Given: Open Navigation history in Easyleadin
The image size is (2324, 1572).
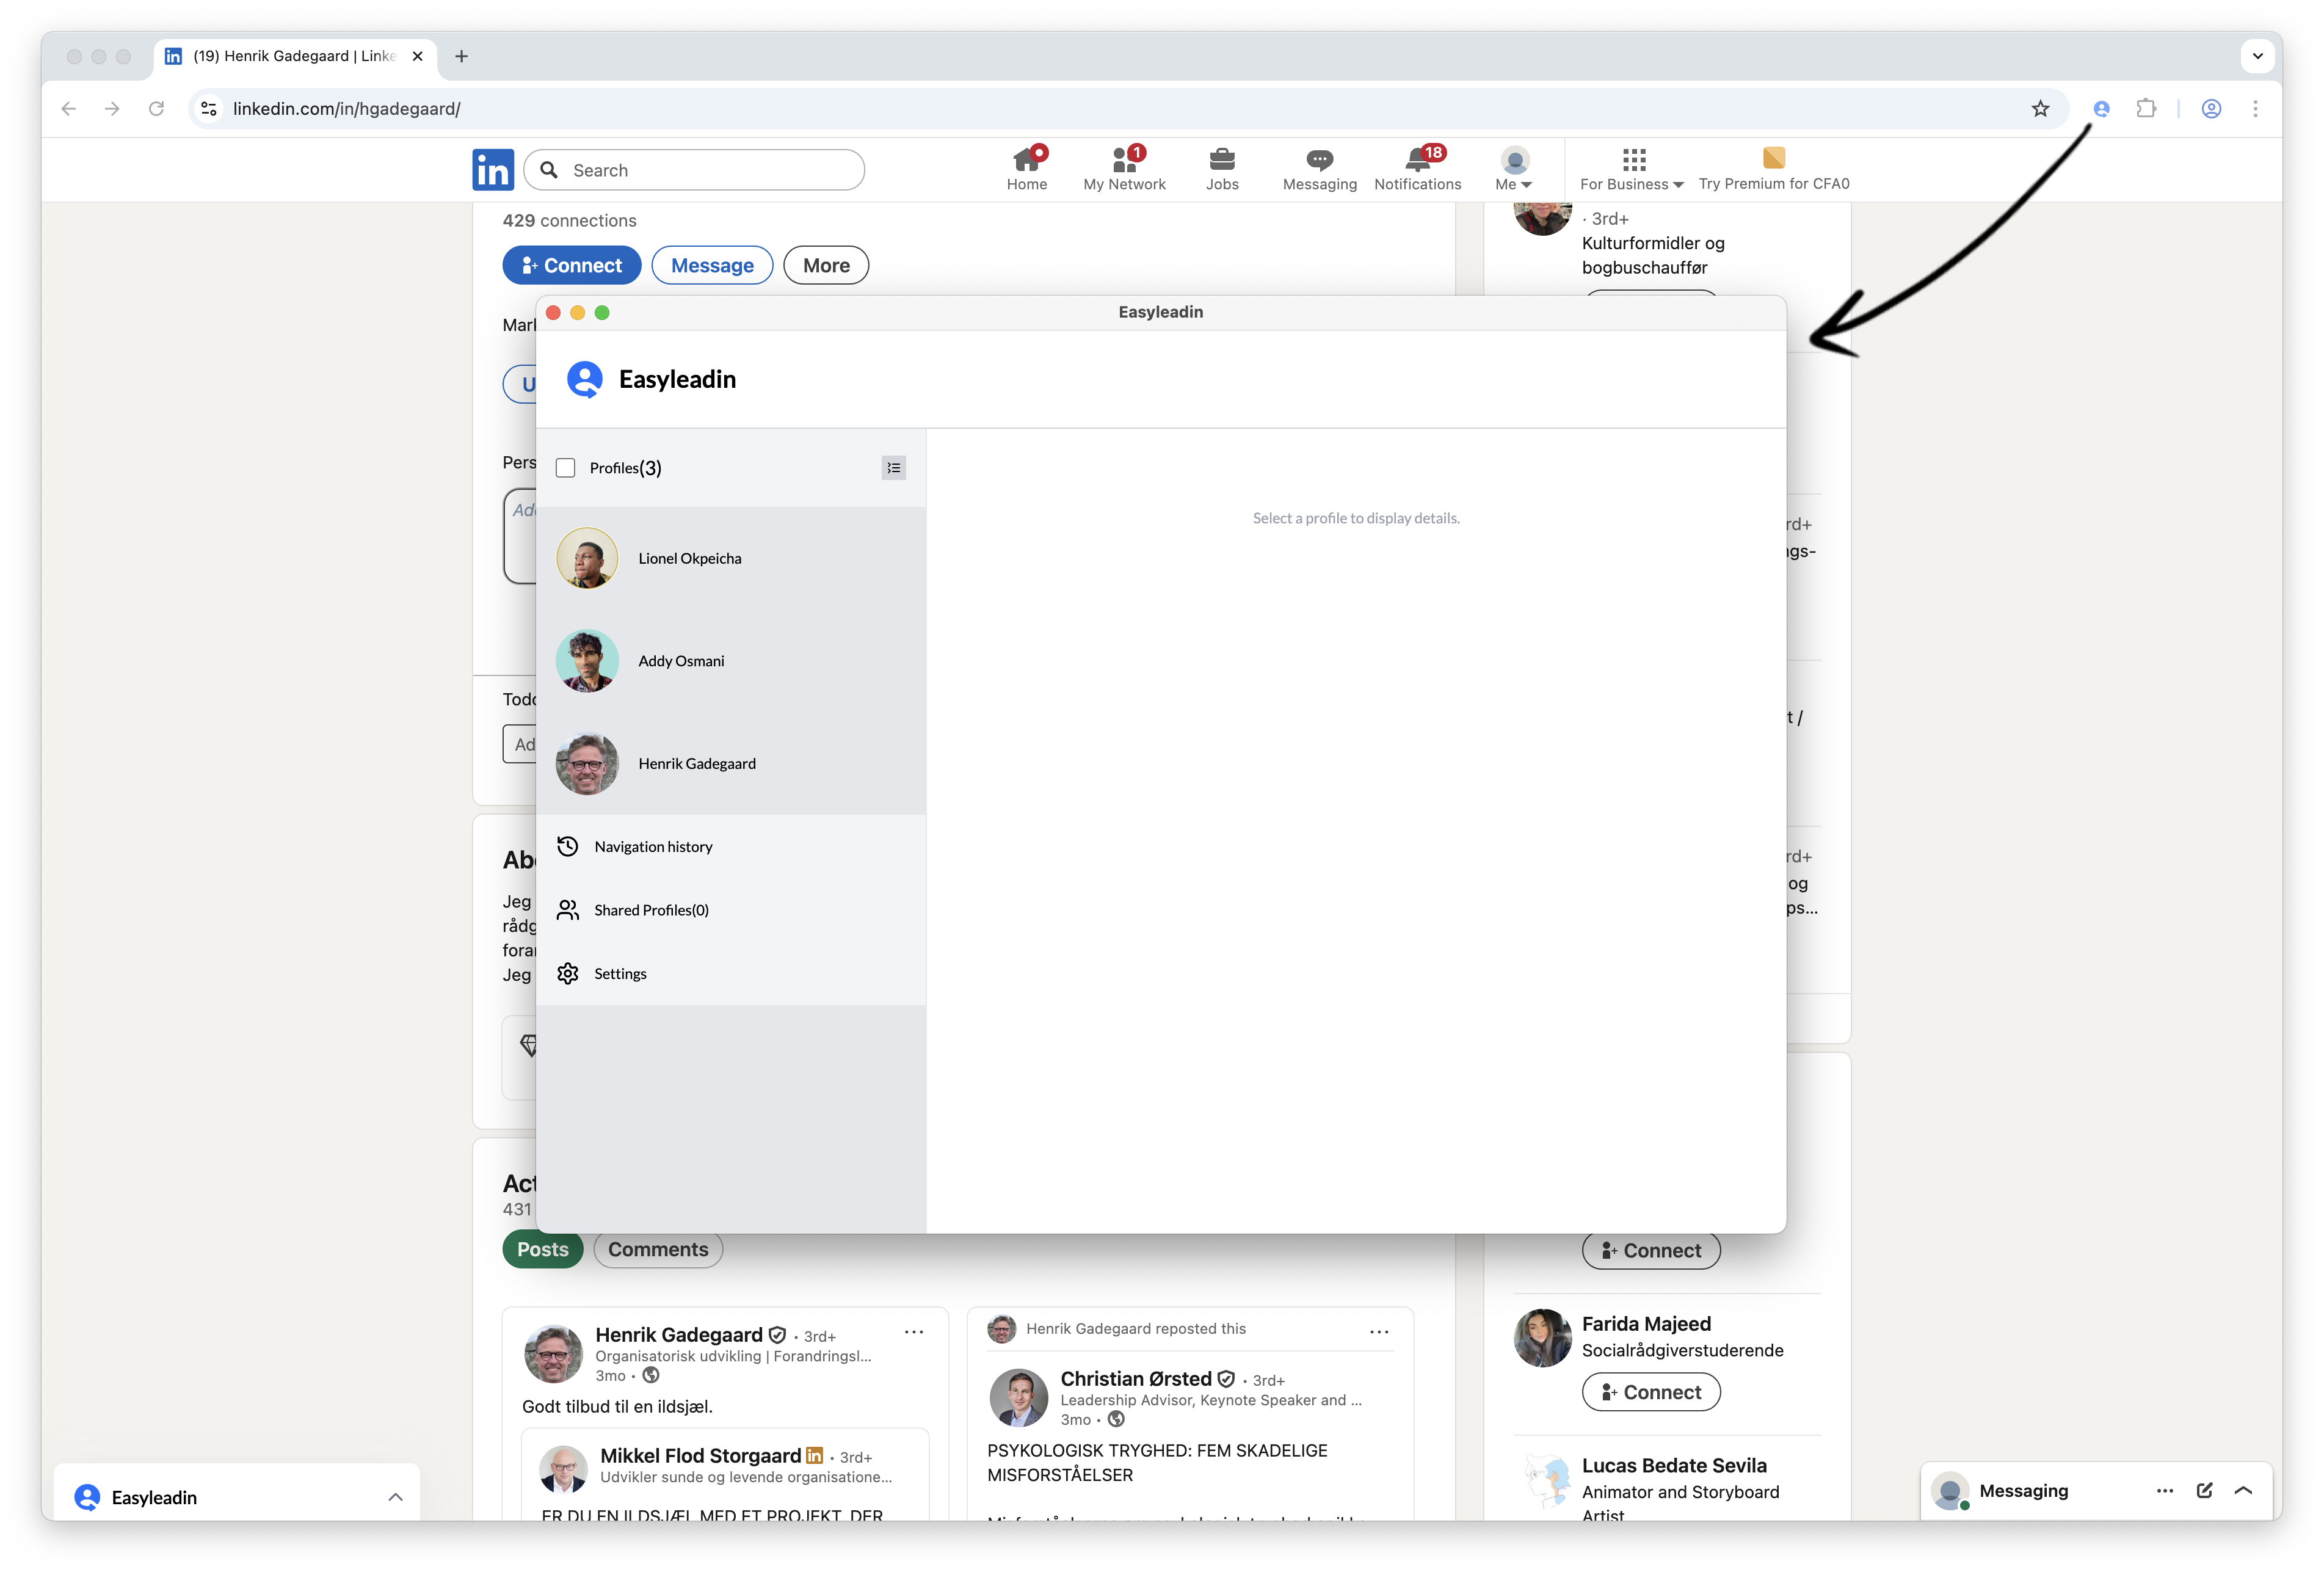Looking at the screenshot, I should (652, 846).
